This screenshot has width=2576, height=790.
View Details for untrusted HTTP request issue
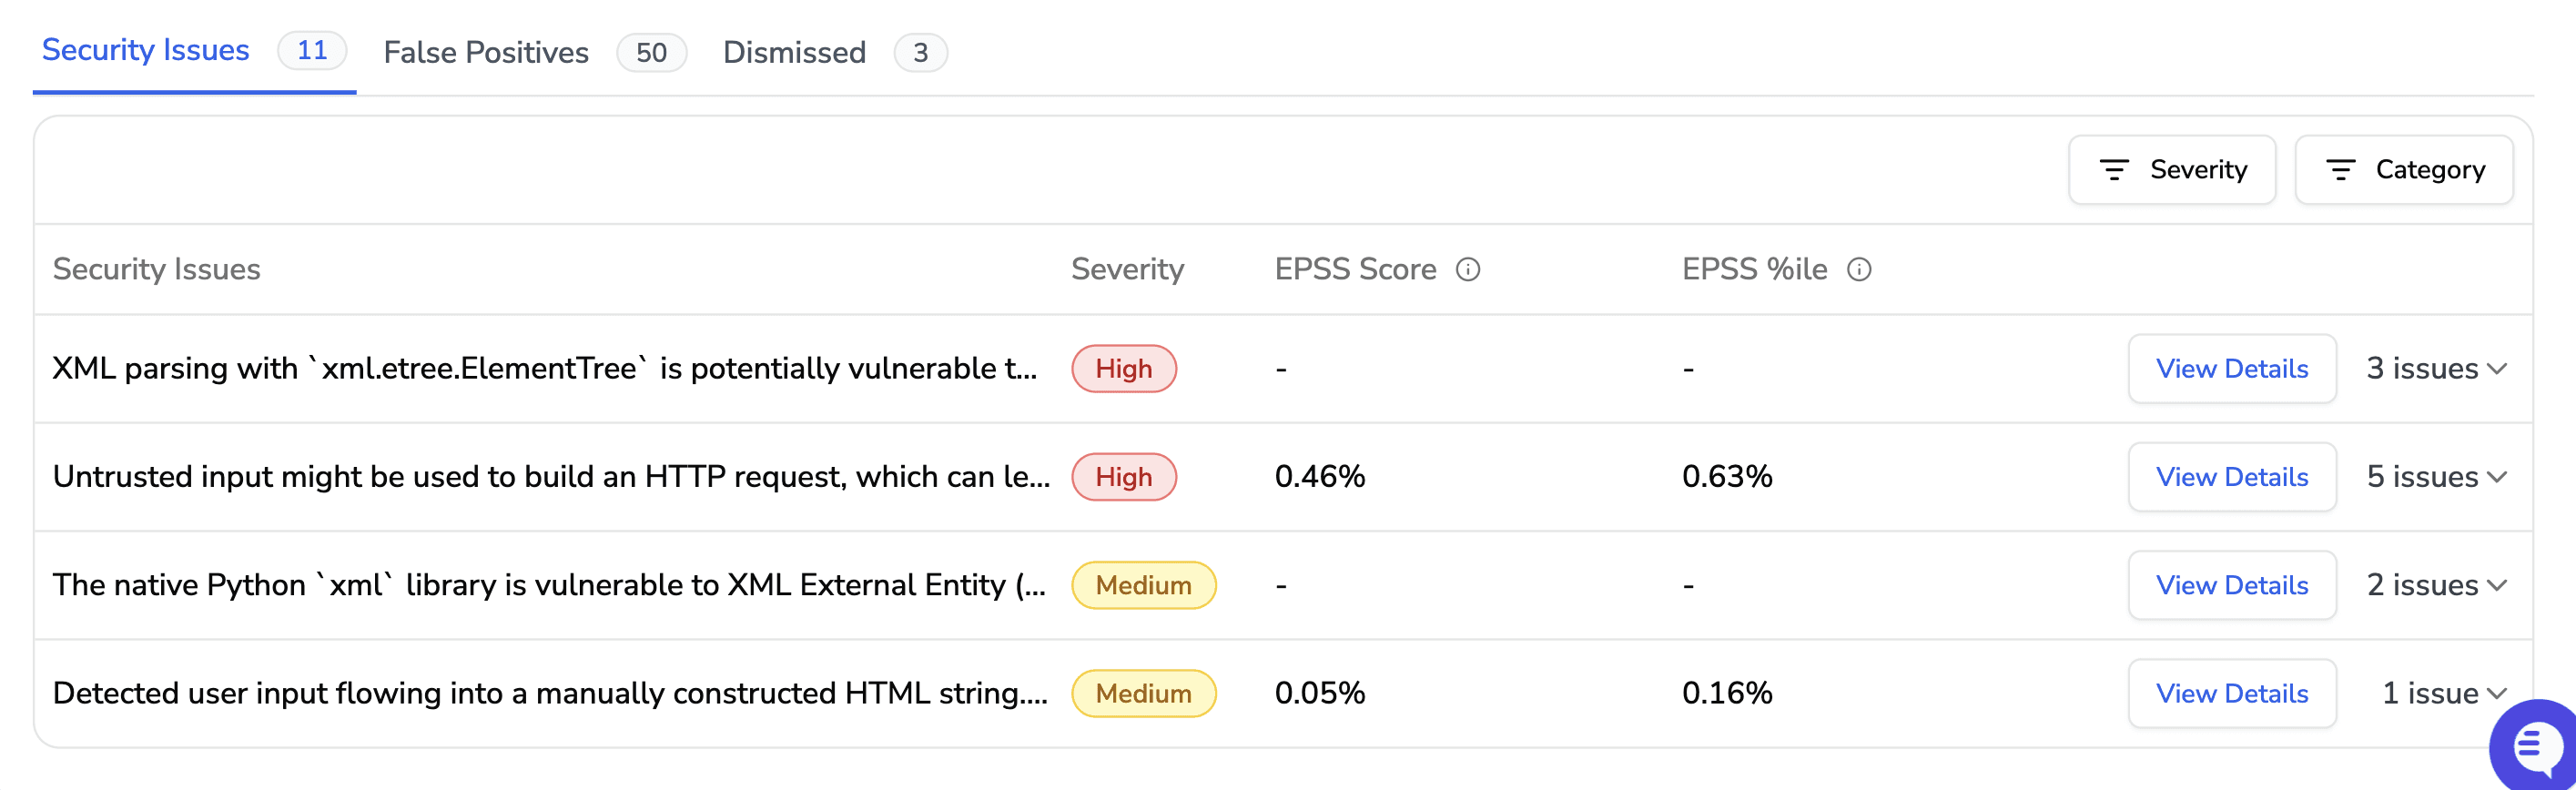2231,477
